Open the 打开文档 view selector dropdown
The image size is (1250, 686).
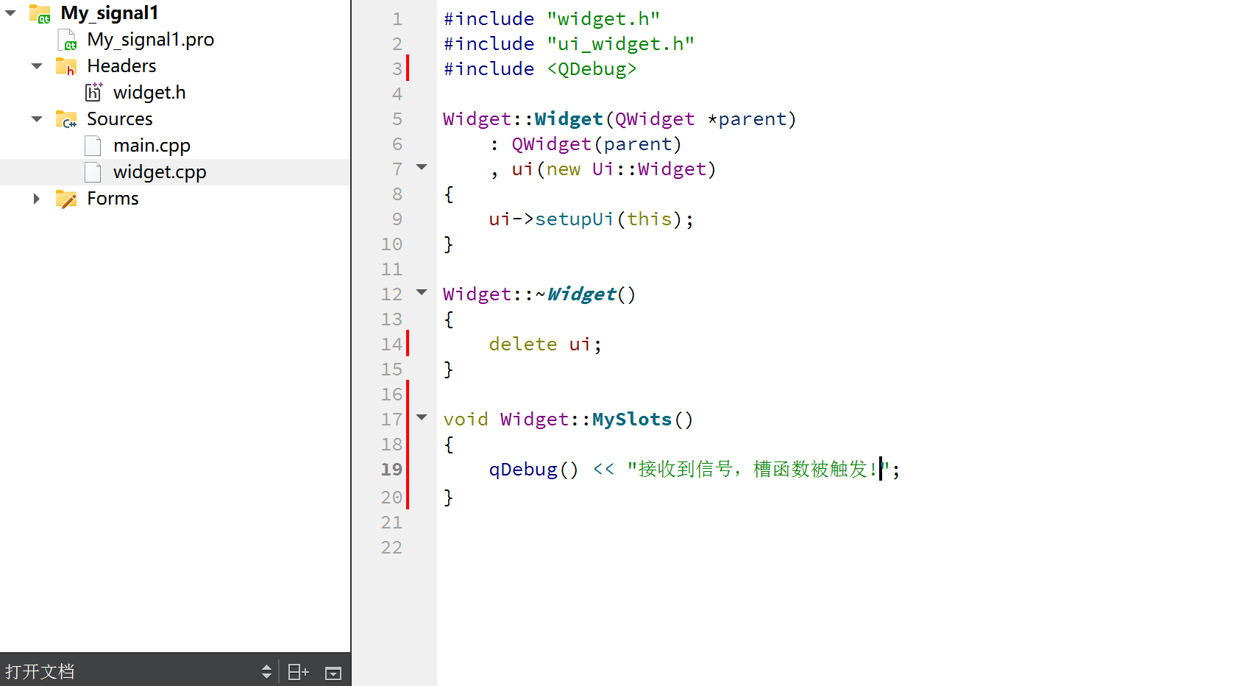(266, 671)
